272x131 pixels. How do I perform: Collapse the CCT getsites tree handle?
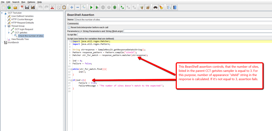pyautogui.click(x=9, y=33)
